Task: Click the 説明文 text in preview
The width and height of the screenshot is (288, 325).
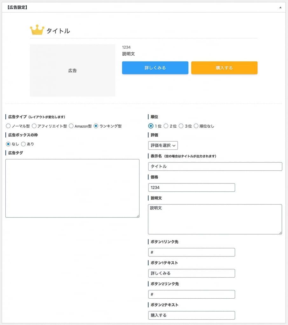Action: click(128, 54)
